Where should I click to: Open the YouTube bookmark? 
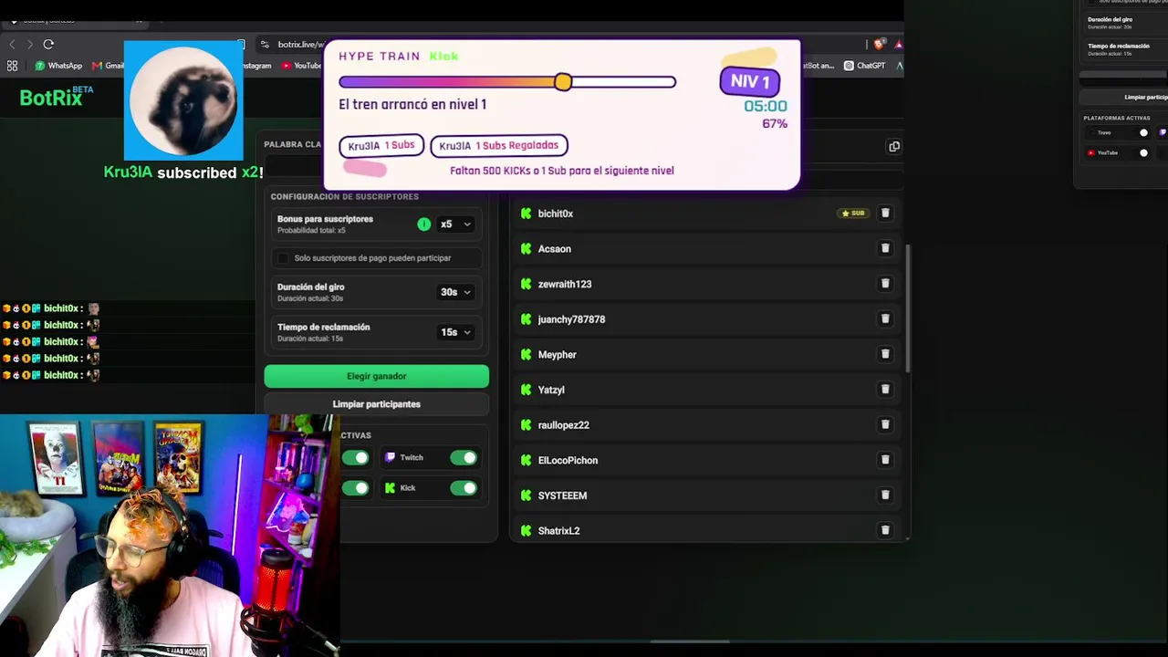[301, 66]
